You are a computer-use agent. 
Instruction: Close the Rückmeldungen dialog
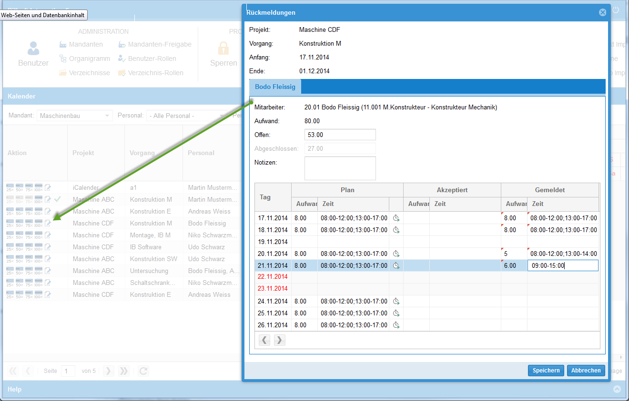click(602, 13)
